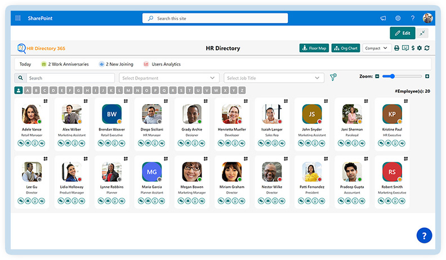Click chat icon on Lidia Holloway's card
Image resolution: width=446 pixels, height=260 pixels.
tap(61, 201)
